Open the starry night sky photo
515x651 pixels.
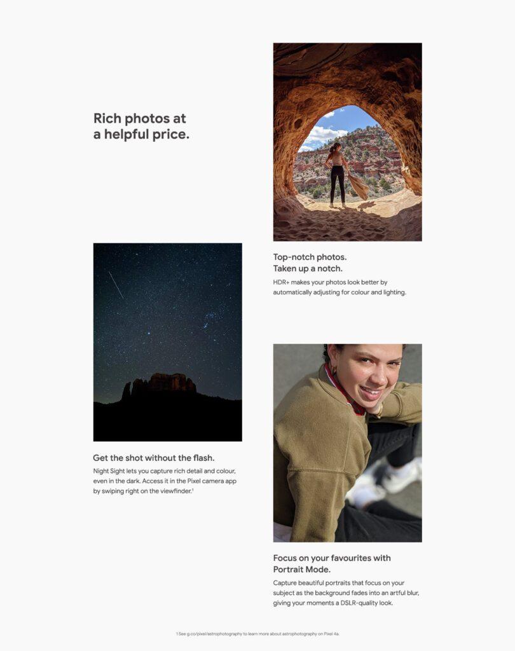167,342
